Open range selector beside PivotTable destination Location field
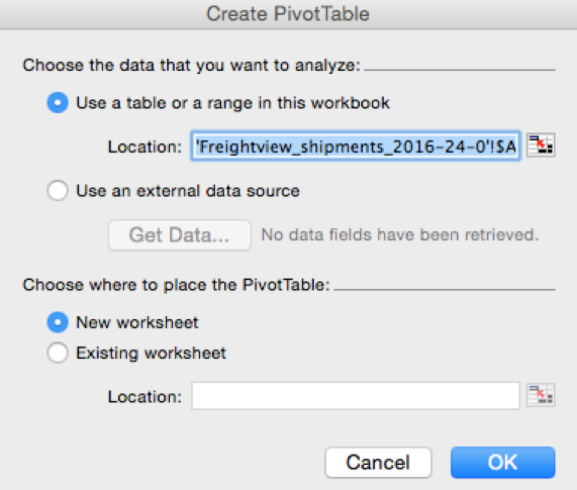The height and width of the screenshot is (490, 577). (x=541, y=396)
